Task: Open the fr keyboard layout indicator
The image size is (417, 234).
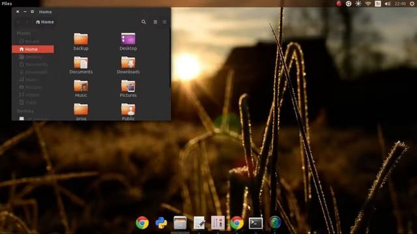Action: pos(378,3)
